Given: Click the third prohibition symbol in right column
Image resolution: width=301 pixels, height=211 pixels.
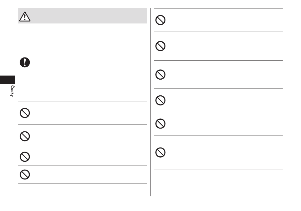Looking at the screenshot, I should point(160,75).
